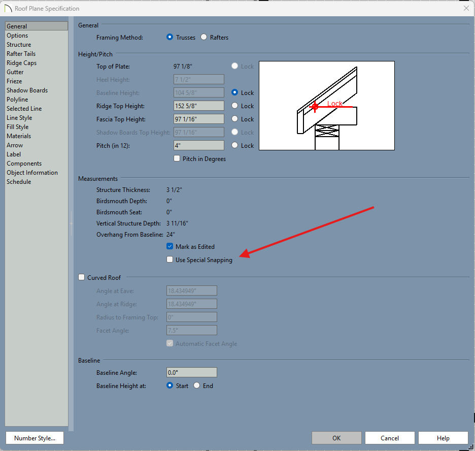
Task: Open the Structure panel
Action: [x=19, y=45]
